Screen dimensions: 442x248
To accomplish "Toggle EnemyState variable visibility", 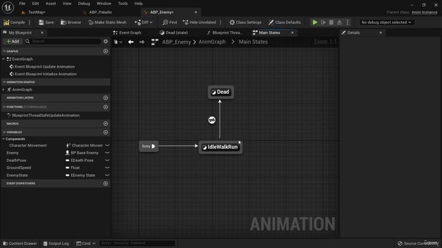I will click(107, 175).
